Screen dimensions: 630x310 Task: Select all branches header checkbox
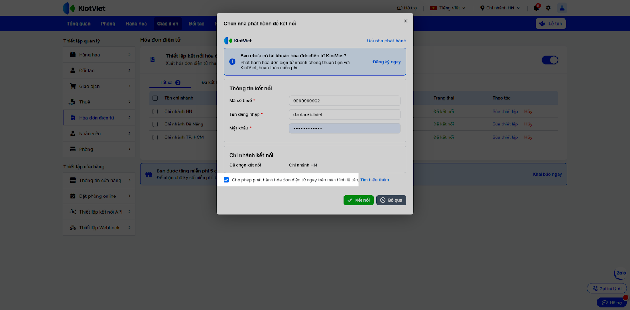(x=155, y=98)
